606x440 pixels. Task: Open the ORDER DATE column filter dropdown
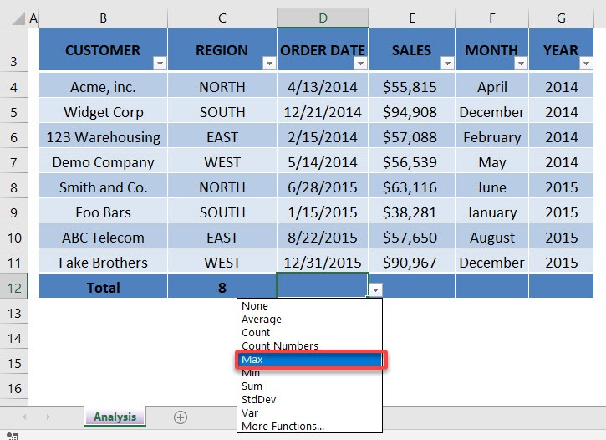(360, 63)
